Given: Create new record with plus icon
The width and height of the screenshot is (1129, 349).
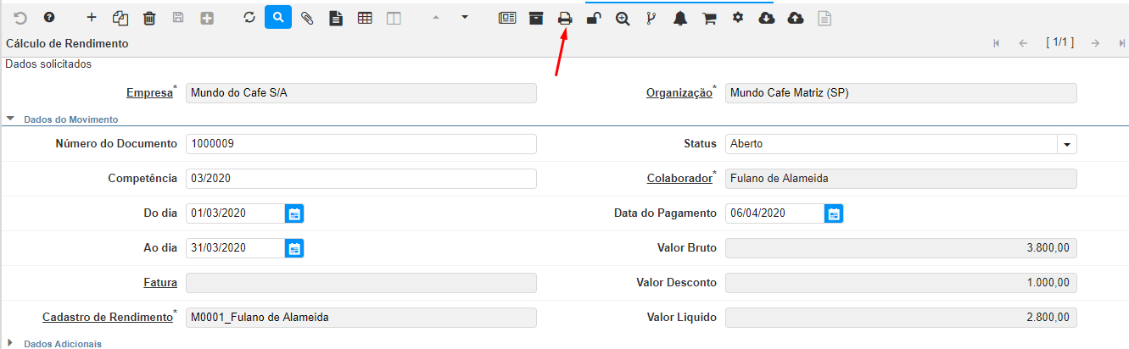Looking at the screenshot, I should (x=92, y=17).
